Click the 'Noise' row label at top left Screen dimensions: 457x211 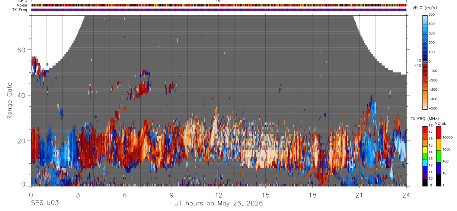[x=21, y=6]
